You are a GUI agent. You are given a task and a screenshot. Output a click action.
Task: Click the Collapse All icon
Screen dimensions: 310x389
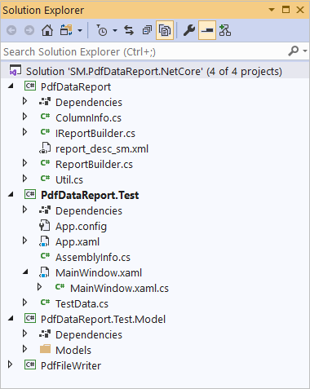pos(147,30)
